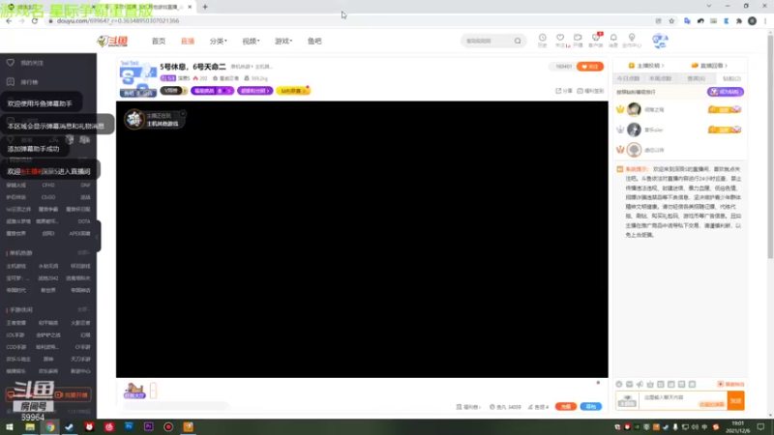This screenshot has height=435, width=774.
Task: Focus the site search input field
Action: [488, 41]
